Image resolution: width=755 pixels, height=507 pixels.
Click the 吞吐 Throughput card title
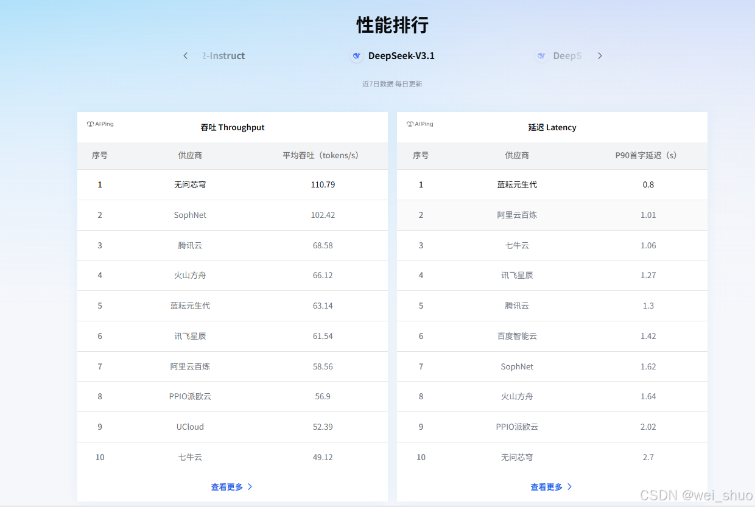tap(233, 127)
